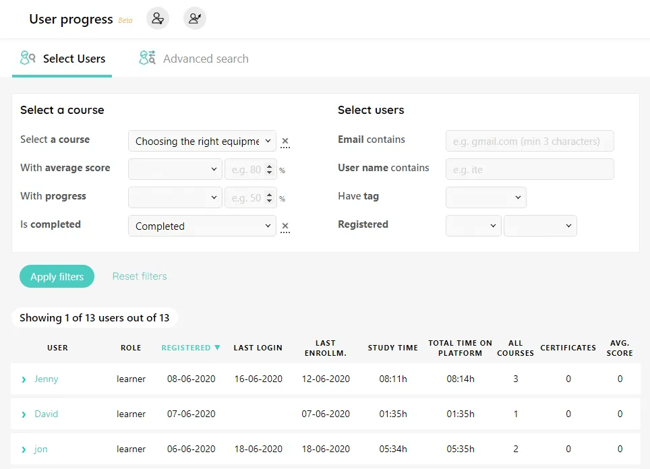Sort by the All Courses column header
The width and height of the screenshot is (650, 469).
pyautogui.click(x=515, y=348)
